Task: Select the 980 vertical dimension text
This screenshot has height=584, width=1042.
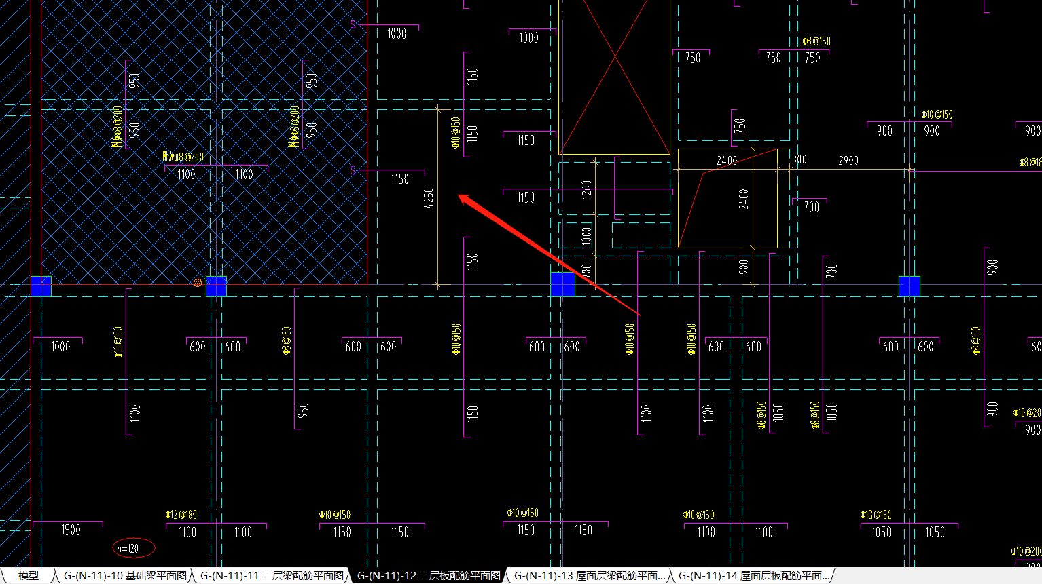Action: tap(744, 267)
